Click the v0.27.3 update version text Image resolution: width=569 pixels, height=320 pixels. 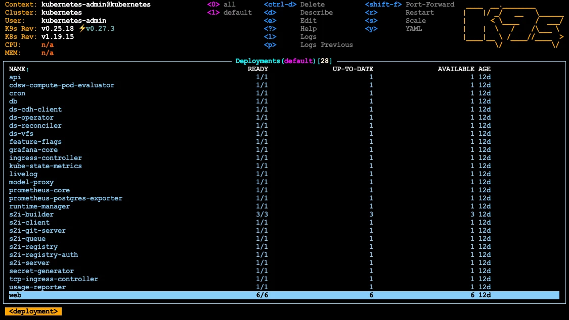click(x=100, y=29)
